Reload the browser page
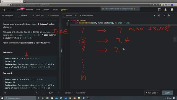The height and width of the screenshot is (100, 177). (x=8, y=5)
